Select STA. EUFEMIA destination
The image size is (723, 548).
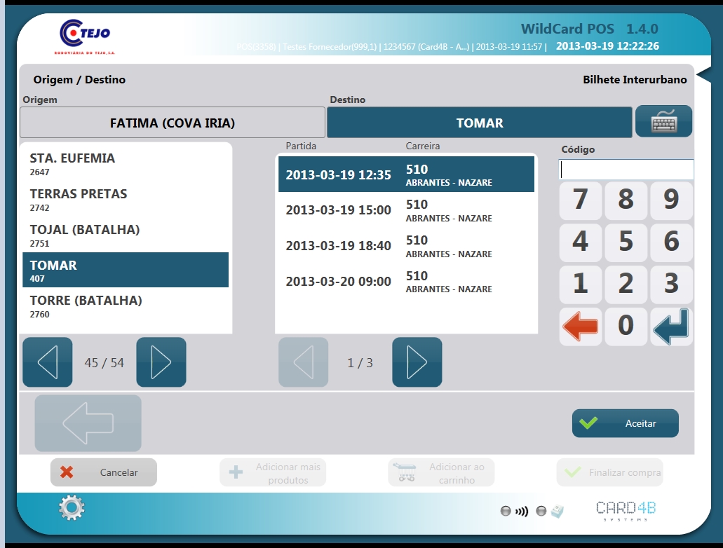coord(126,164)
